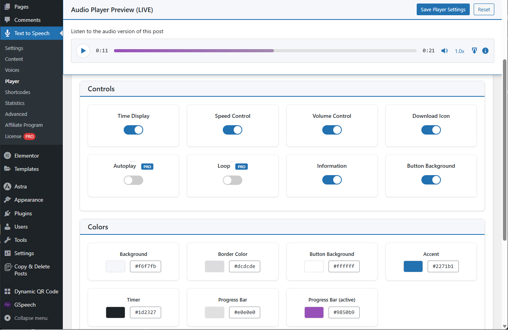
Task: Click the information icon in player
Action: coord(485,51)
